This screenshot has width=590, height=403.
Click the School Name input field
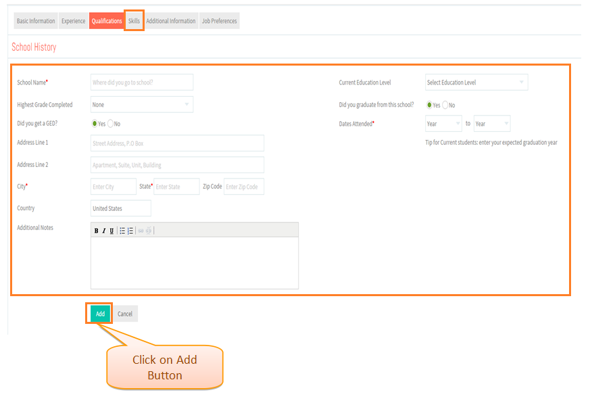click(142, 82)
